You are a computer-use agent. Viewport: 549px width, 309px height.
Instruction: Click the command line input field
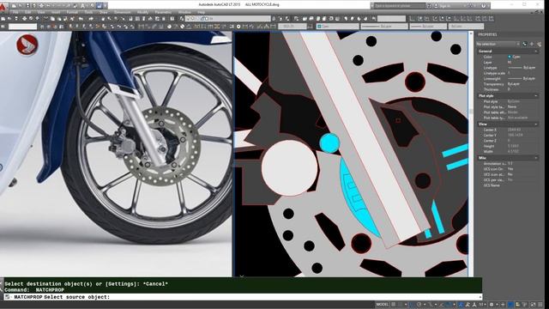(x=242, y=297)
